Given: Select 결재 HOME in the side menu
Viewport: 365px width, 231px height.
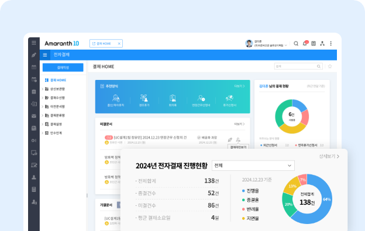Looking at the screenshot, I should [x=56, y=80].
